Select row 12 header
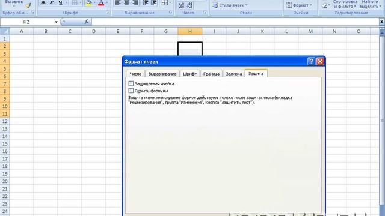 [5, 121]
